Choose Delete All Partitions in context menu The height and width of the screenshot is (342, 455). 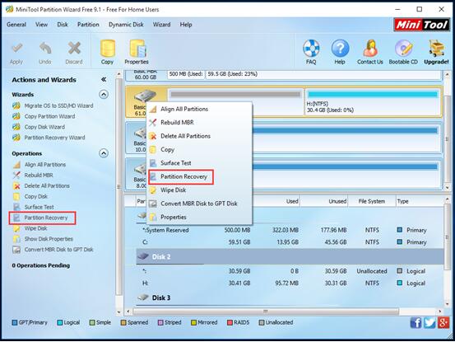click(x=199, y=136)
